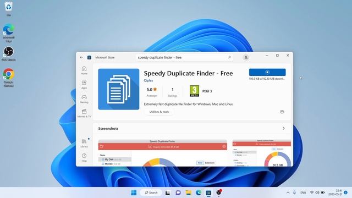Expand Screenshots with the chevron arrow

(x=284, y=128)
